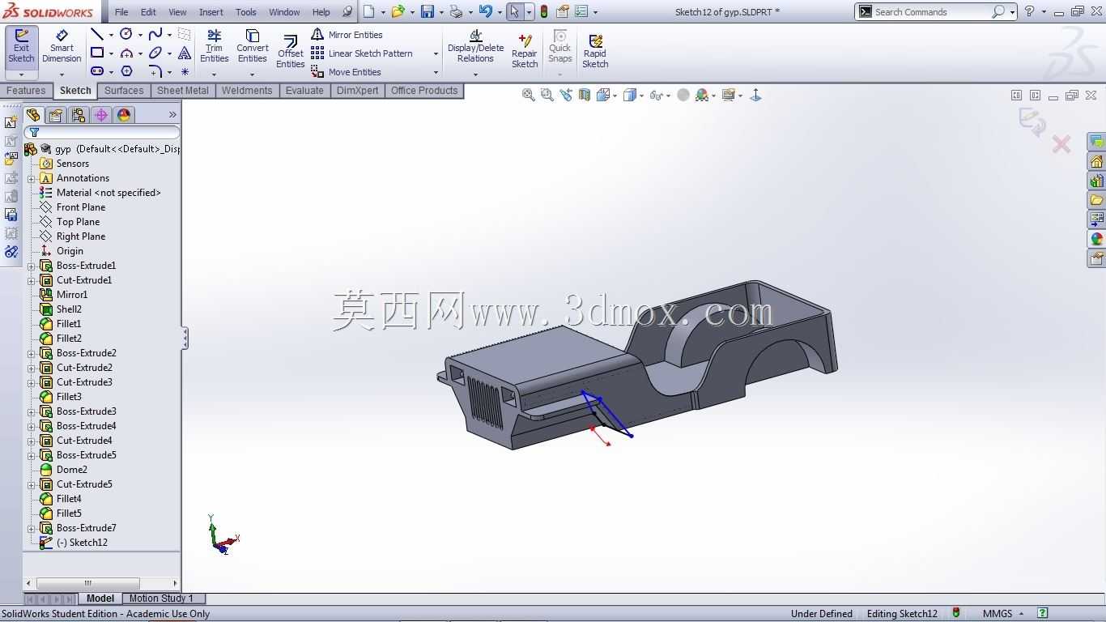The image size is (1106, 622).
Task: Switch to the Evaluate tab
Action: [304, 91]
